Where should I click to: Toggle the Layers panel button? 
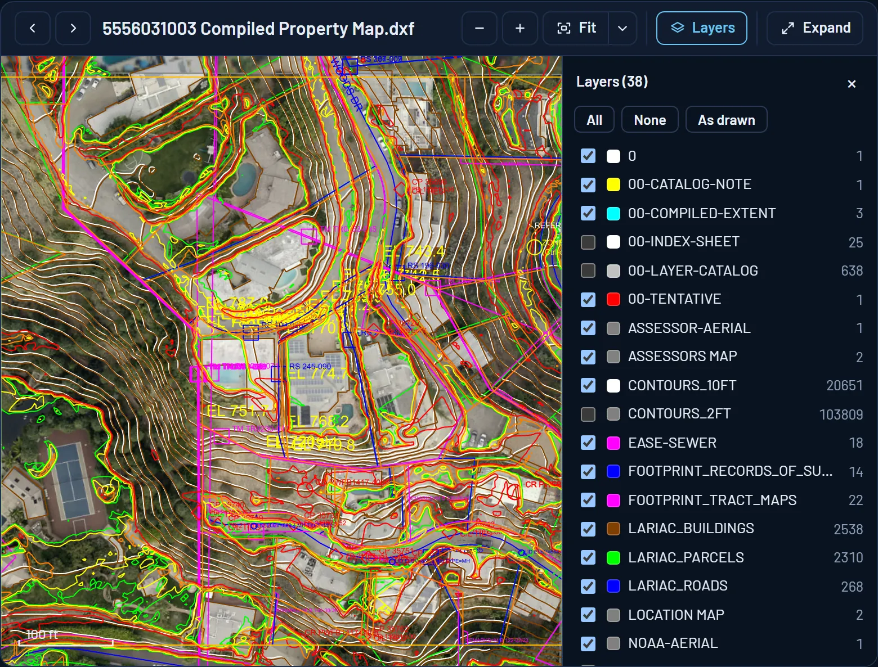(702, 28)
